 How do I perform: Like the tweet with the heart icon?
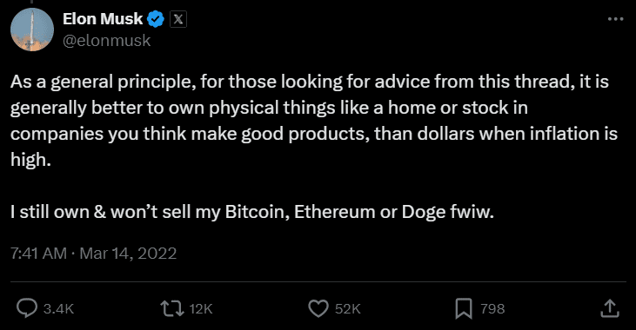point(318,308)
